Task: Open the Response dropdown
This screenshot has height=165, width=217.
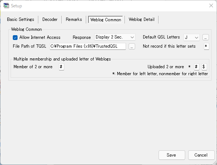Action: (115, 37)
